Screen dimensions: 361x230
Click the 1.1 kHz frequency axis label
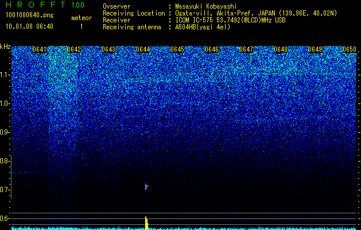click(5, 75)
